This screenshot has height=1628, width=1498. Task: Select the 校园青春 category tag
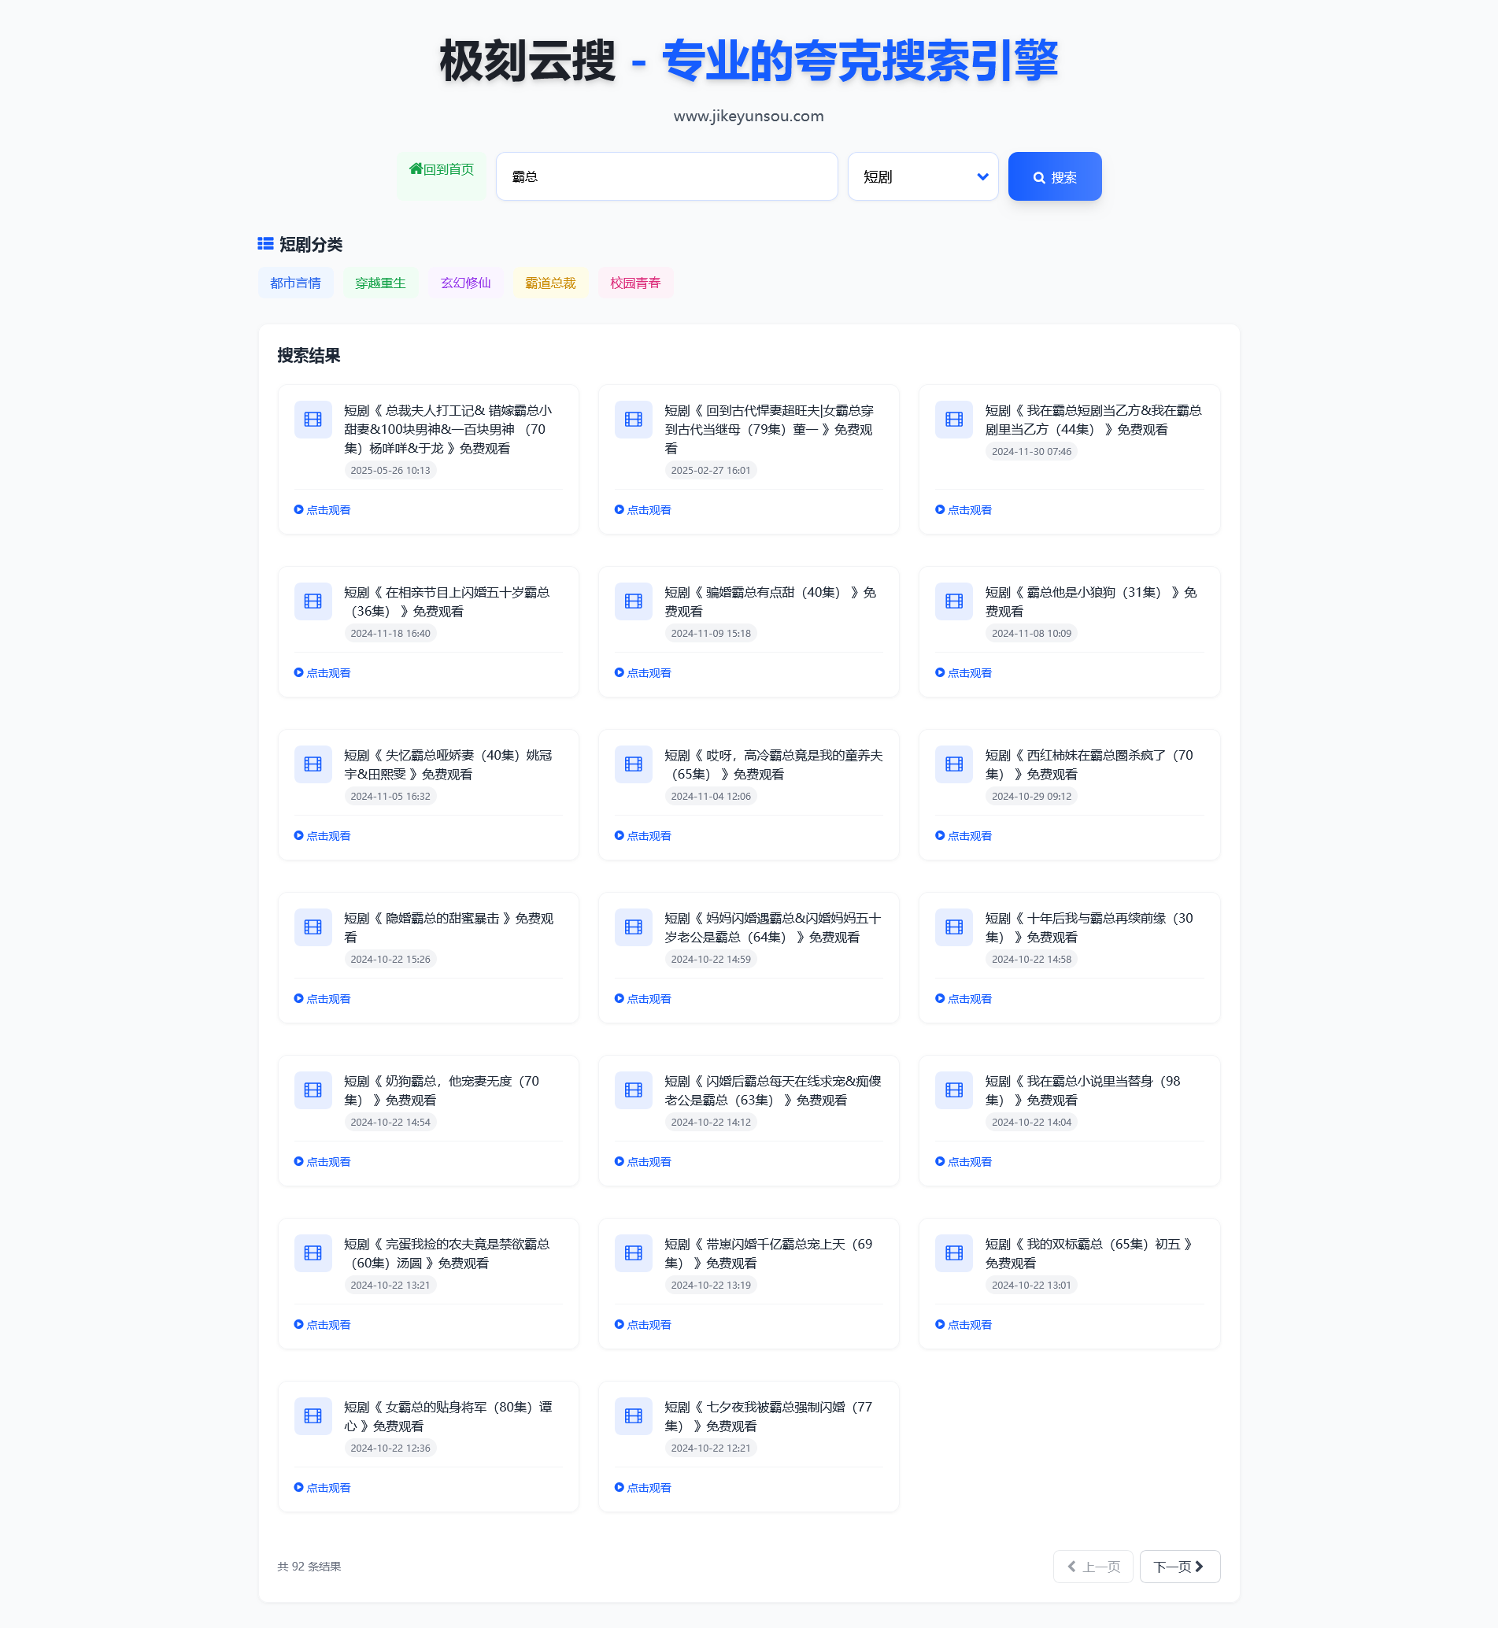point(635,283)
